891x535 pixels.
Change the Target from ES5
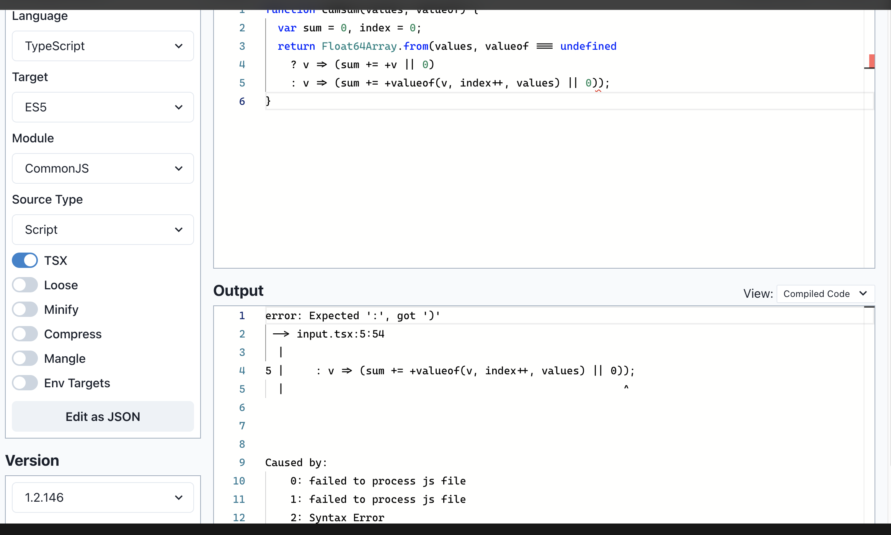point(103,107)
